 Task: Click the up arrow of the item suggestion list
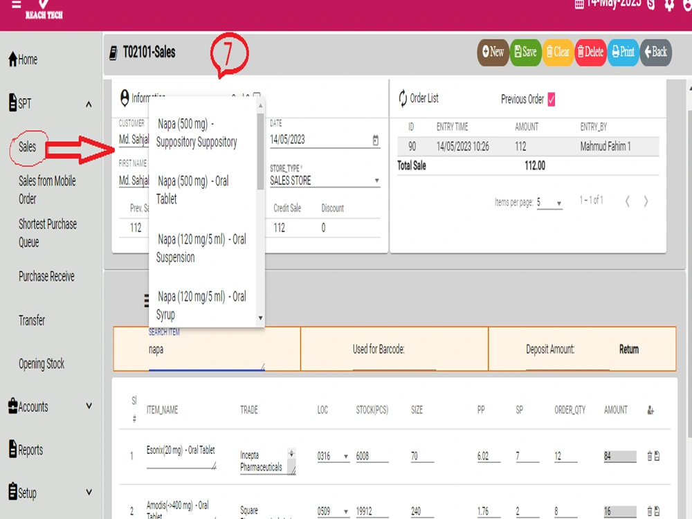[x=260, y=105]
